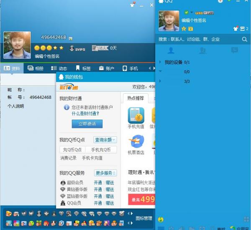
Task: Switch to the conversations tab icon
Action: pos(235,50)
